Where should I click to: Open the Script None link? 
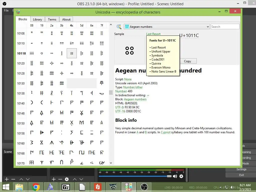coord(128,79)
